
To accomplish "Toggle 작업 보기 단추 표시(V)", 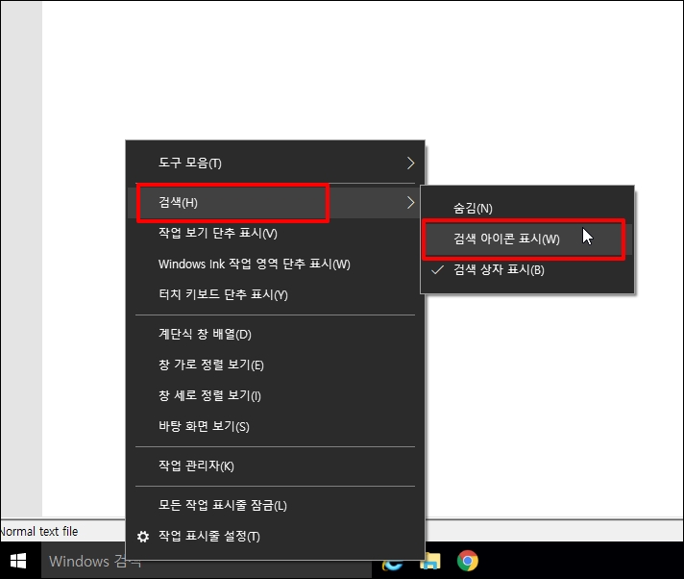I will 276,233.
